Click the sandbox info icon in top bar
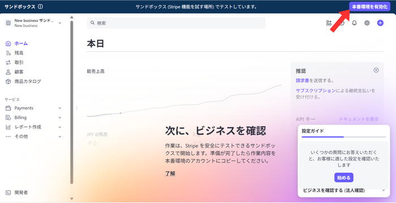This screenshot has width=396, height=203. click(x=40, y=7)
